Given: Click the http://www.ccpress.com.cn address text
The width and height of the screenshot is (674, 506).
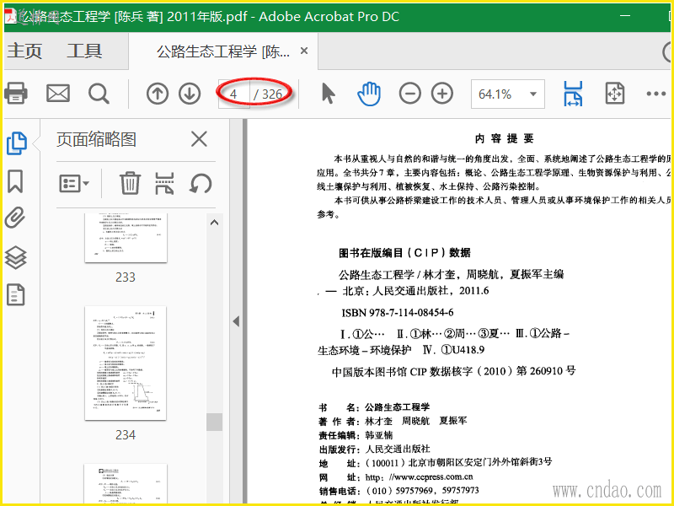Looking at the screenshot, I should coord(419,476).
